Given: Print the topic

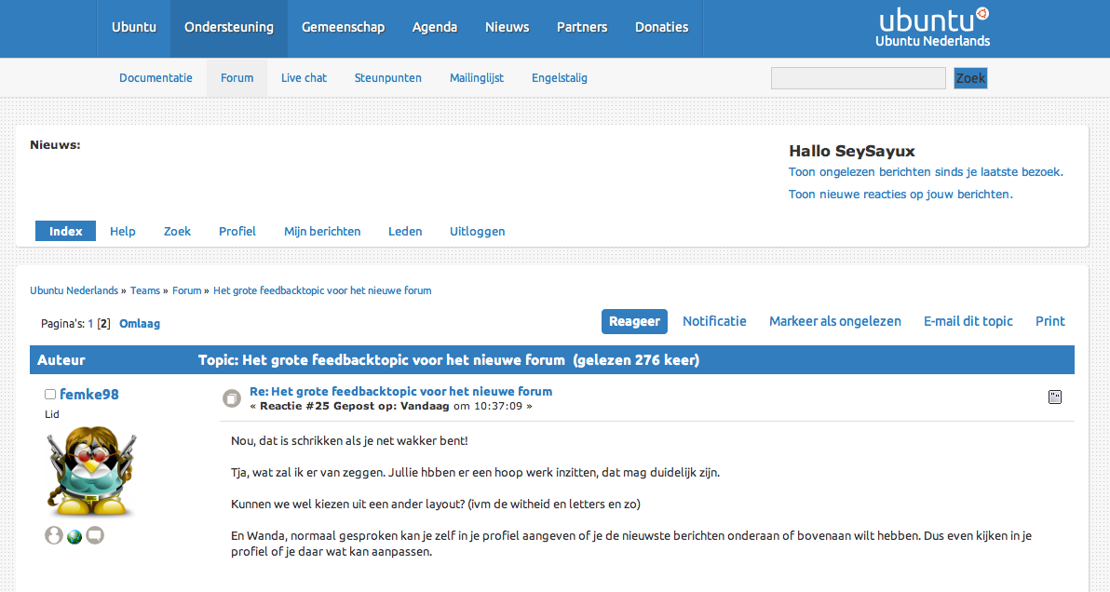Looking at the screenshot, I should [1049, 321].
